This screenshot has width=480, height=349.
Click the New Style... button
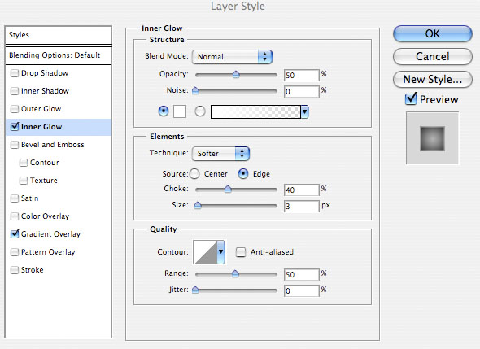point(433,79)
